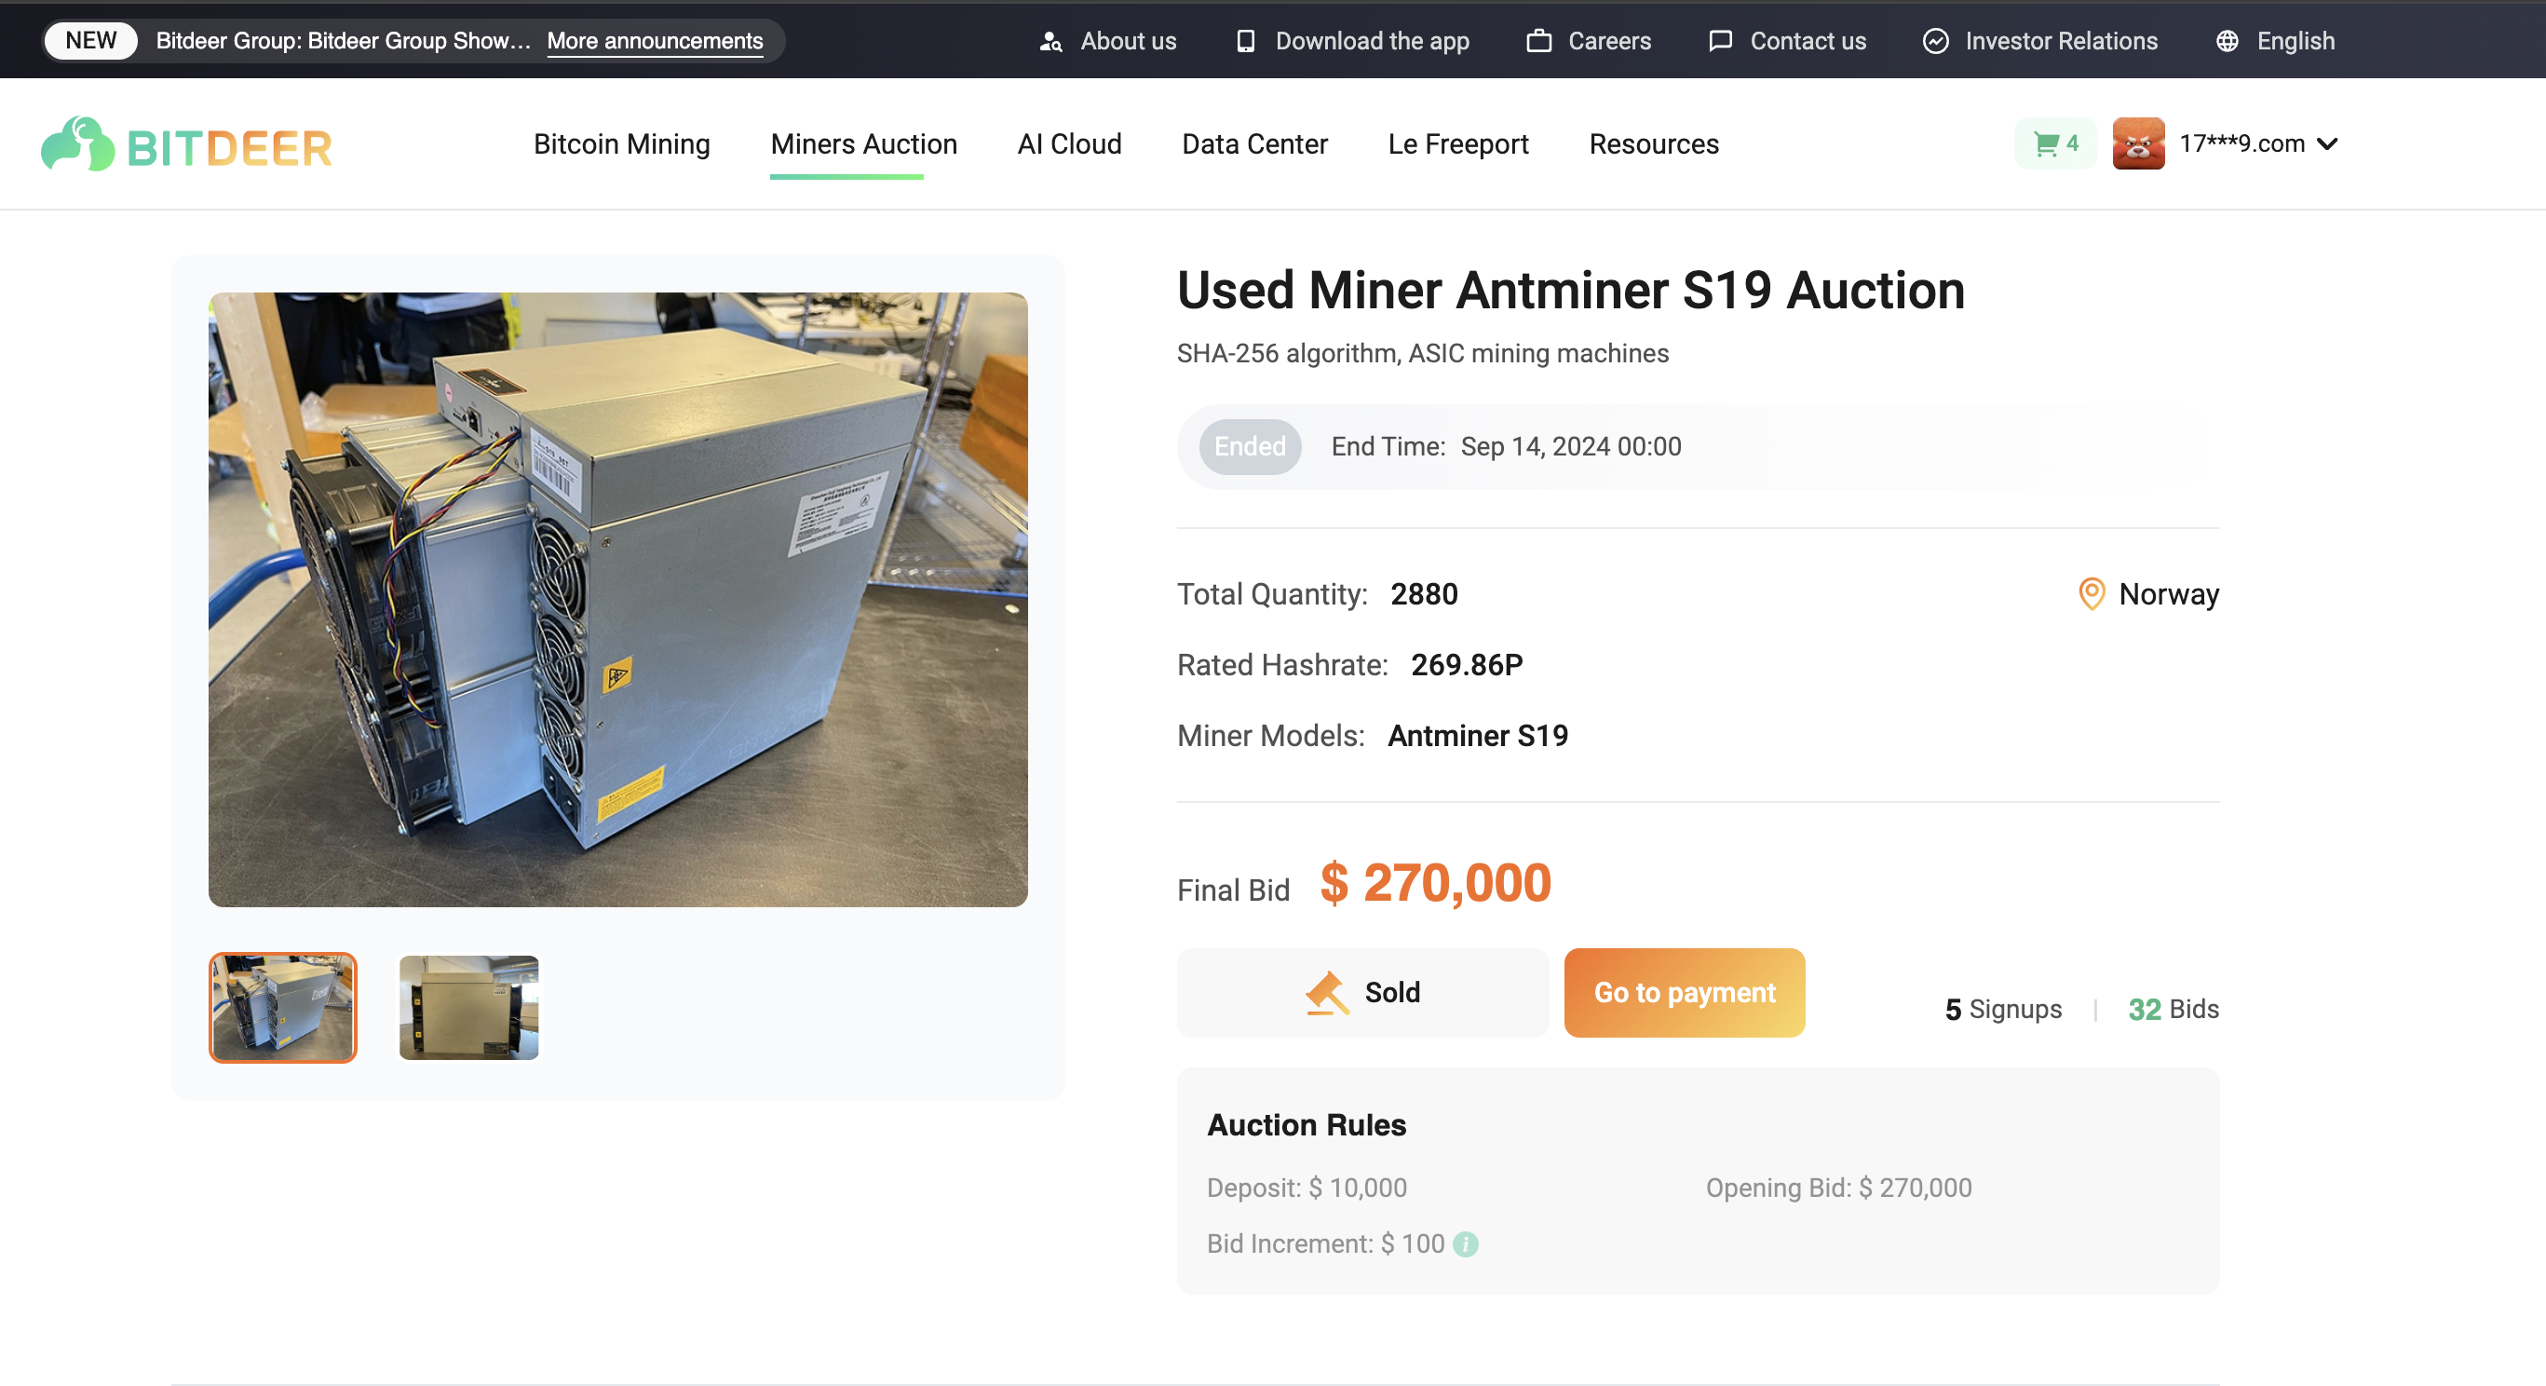Click the Contact us chat icon
Viewport: 2546px width, 1386px height.
click(x=1720, y=42)
